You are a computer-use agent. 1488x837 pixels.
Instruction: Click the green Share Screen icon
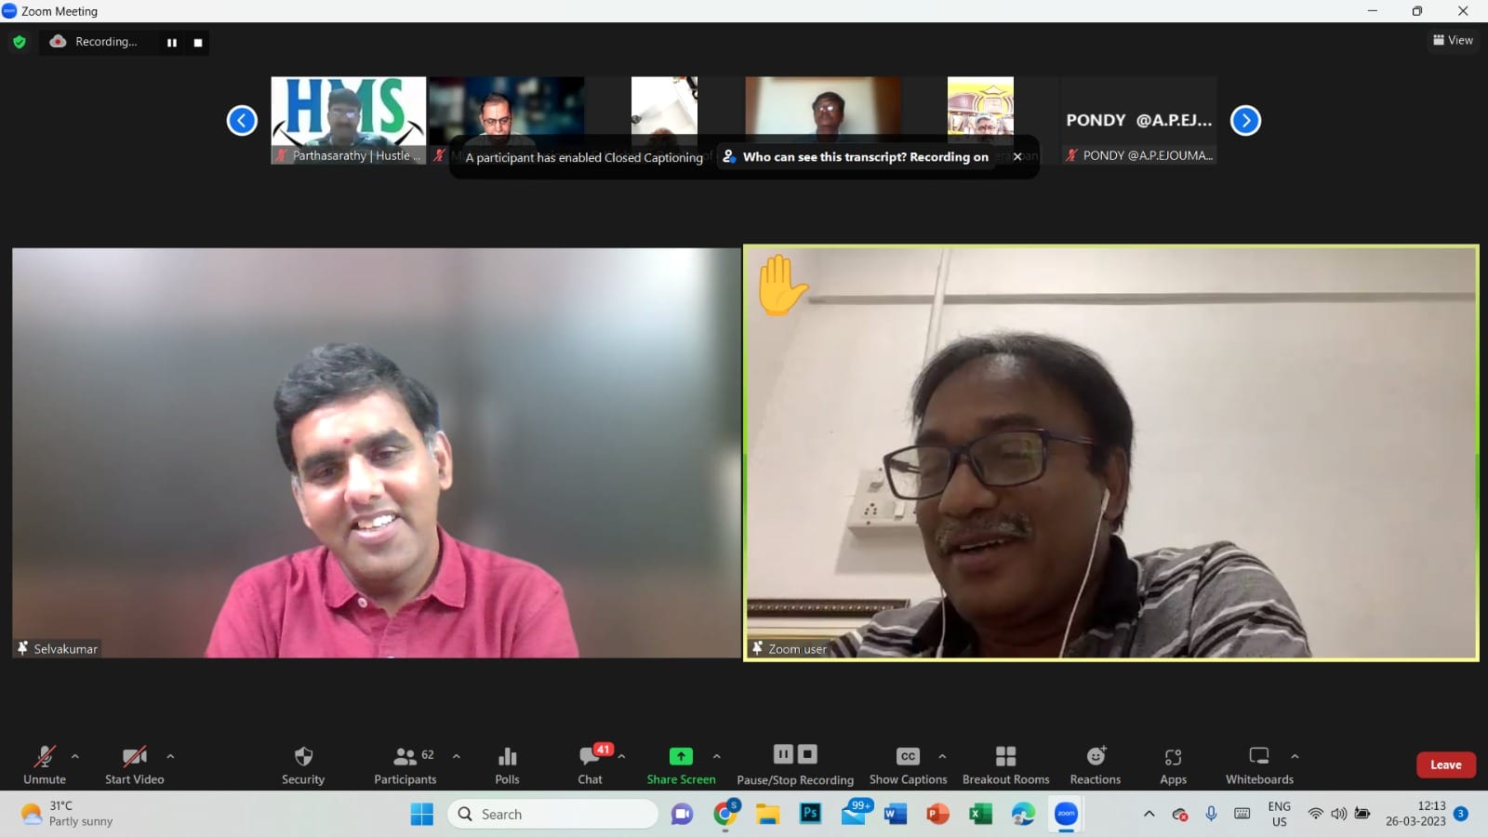coord(681,756)
